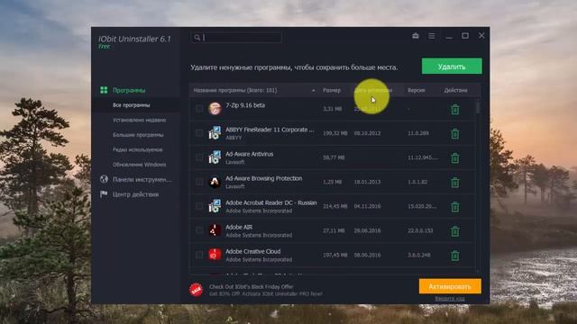
Task: Click the search magnifier icon
Action: coord(197,38)
